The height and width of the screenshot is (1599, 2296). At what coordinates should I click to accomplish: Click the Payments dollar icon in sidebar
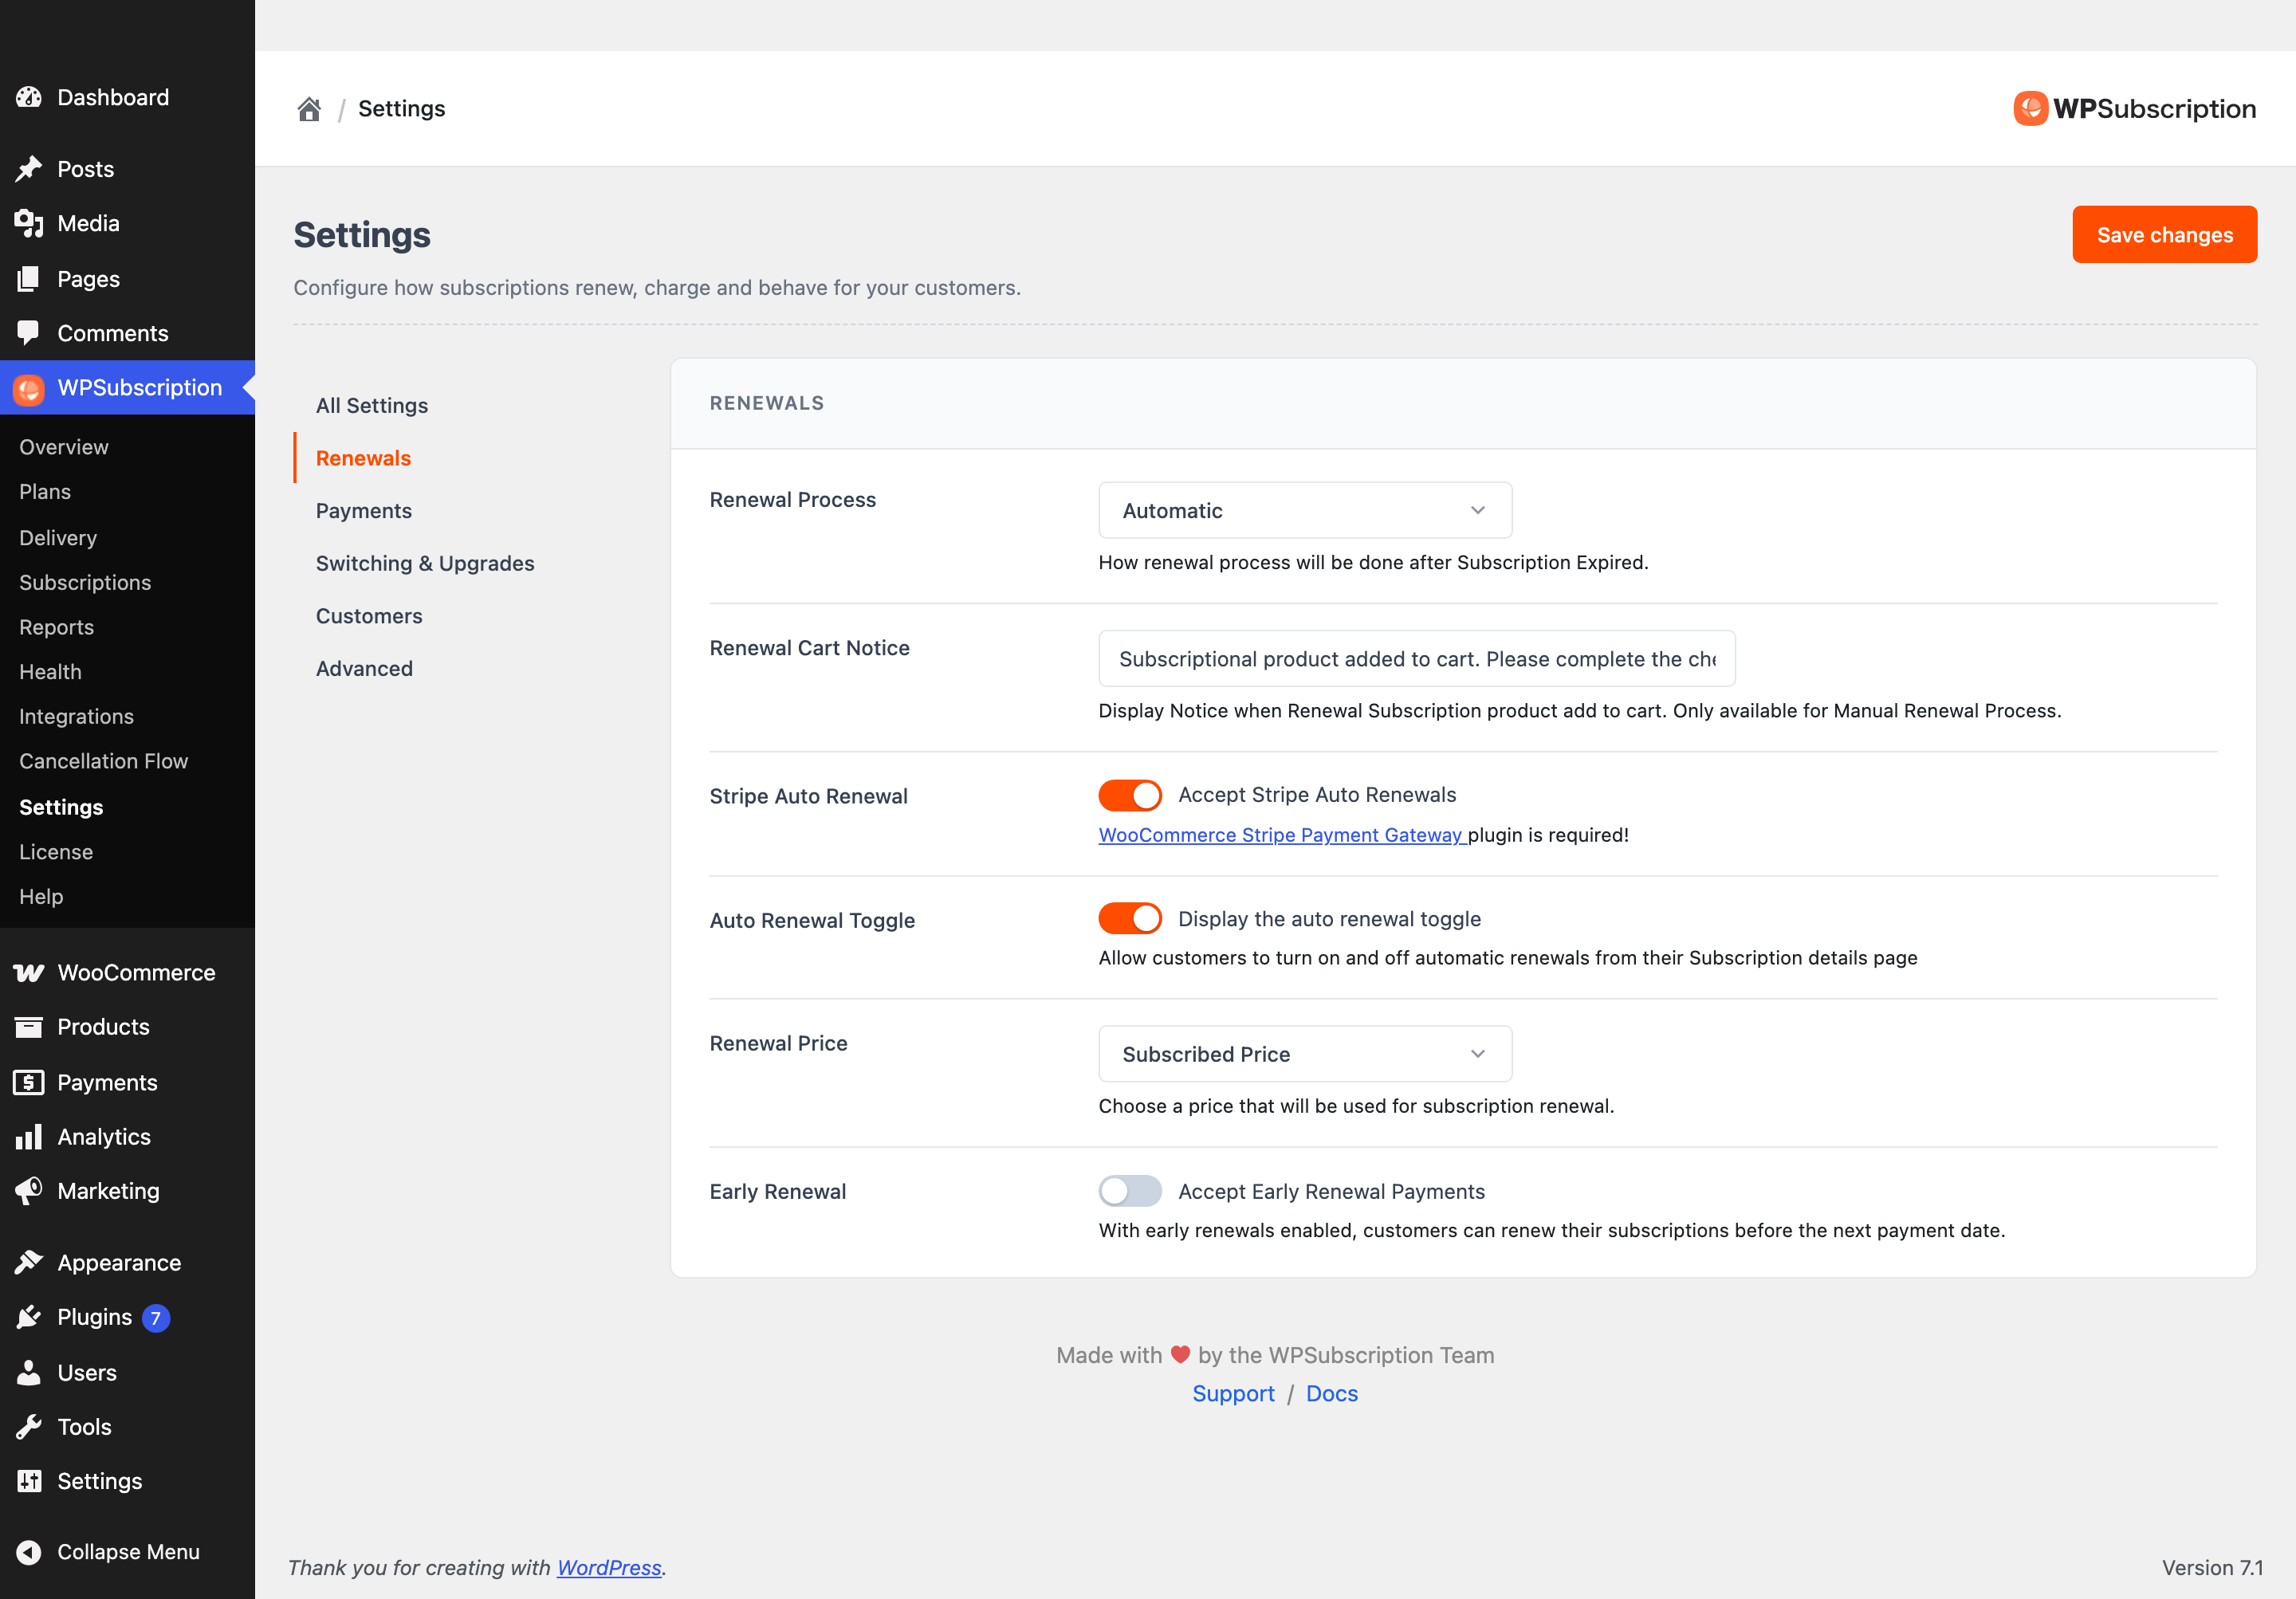(29, 1082)
